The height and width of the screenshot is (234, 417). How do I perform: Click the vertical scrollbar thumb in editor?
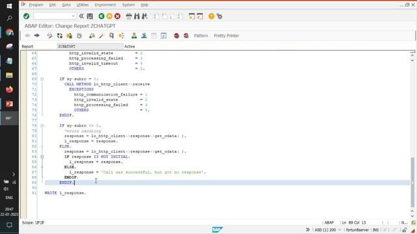pyautogui.click(x=412, y=182)
